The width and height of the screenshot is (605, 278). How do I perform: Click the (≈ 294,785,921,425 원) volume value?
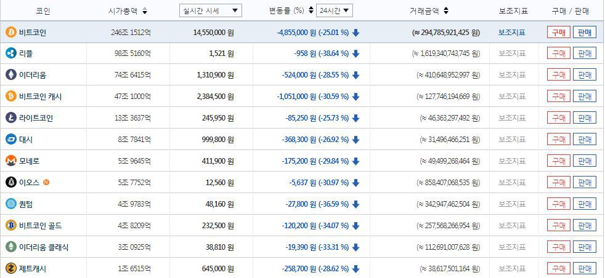tap(446, 33)
